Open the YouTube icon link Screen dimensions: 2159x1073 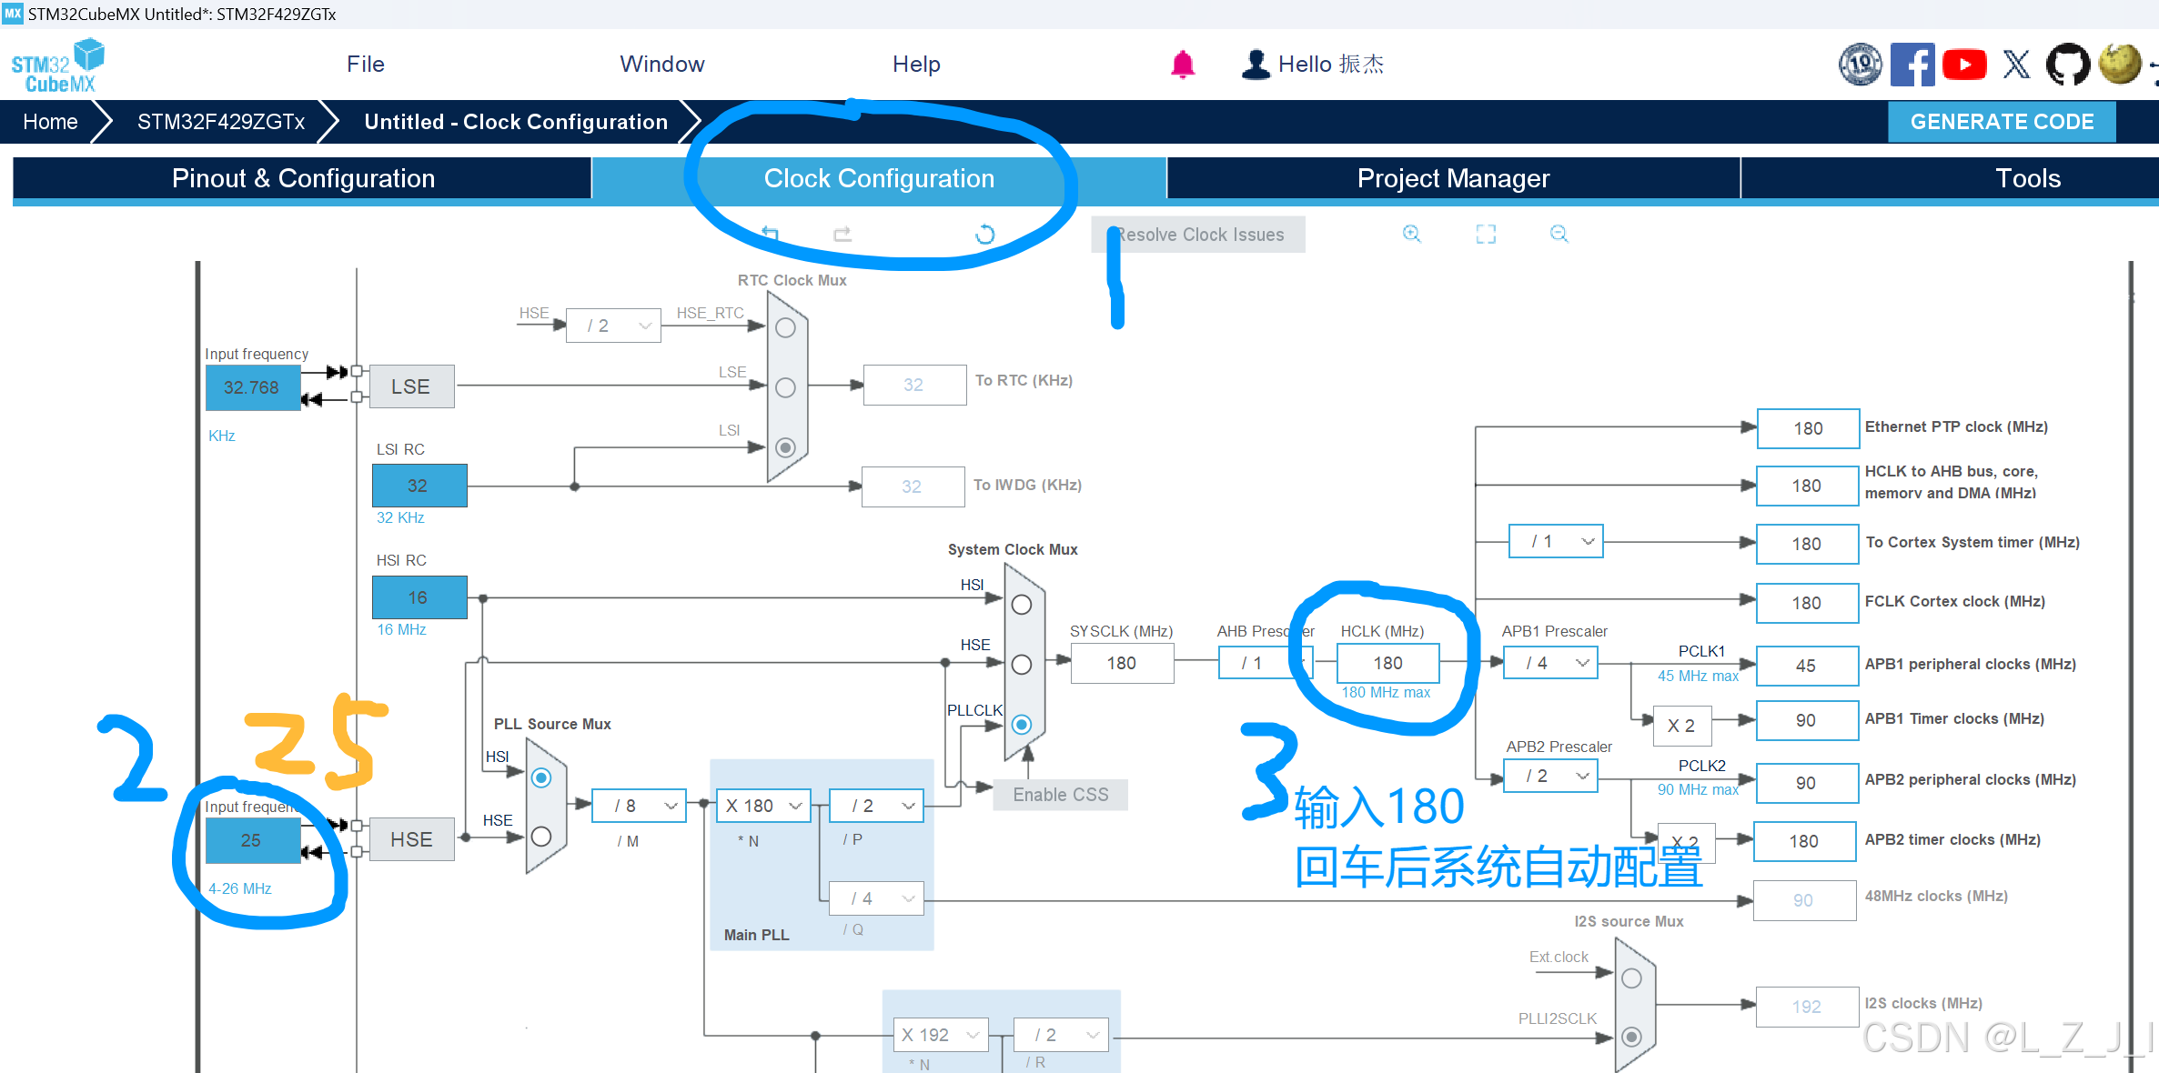[x=1964, y=65]
